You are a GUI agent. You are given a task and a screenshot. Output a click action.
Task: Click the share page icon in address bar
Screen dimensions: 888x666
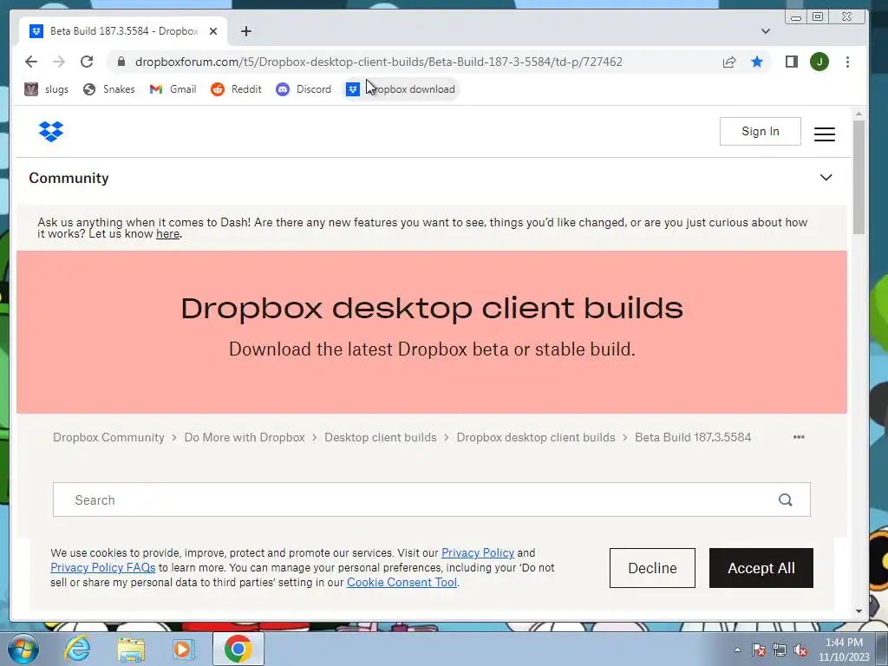729,62
